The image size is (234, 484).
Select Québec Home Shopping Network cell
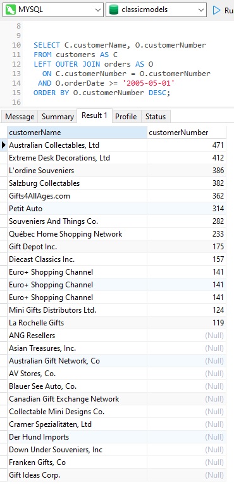point(77,234)
